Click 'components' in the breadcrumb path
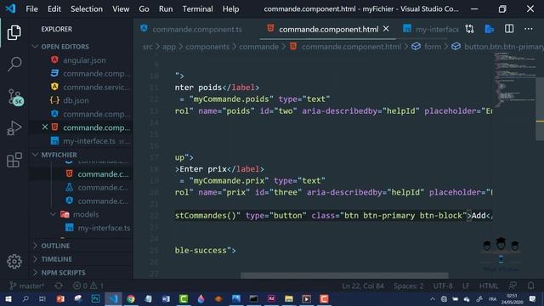Screen dimensions: 544x306 tap(207, 47)
